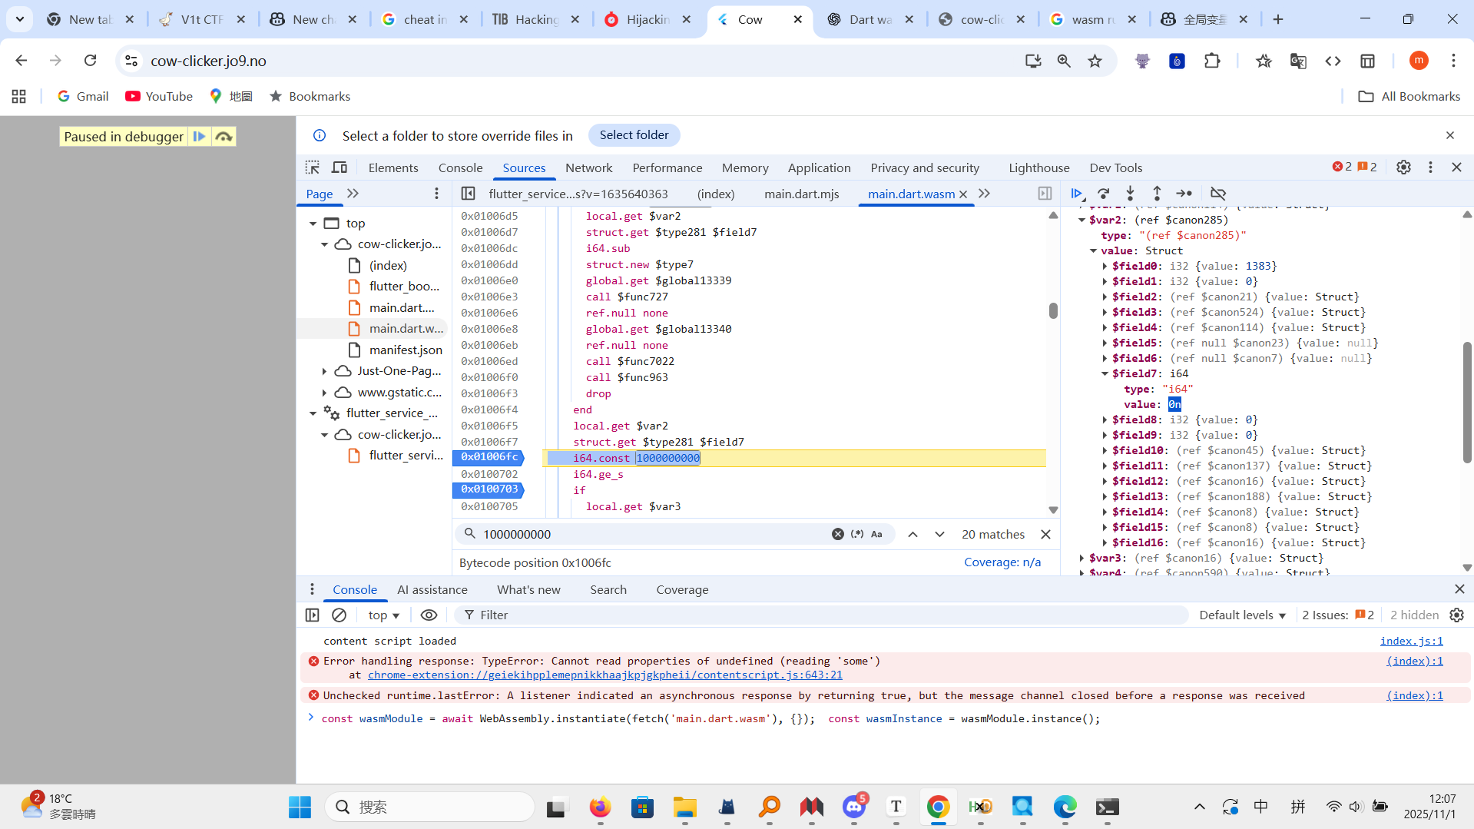The image size is (1474, 829).
Task: Activate the inspect element picker icon
Action: click(x=312, y=167)
